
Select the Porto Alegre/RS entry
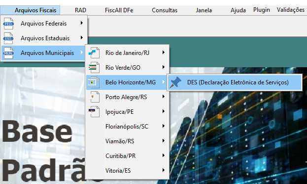127,97
